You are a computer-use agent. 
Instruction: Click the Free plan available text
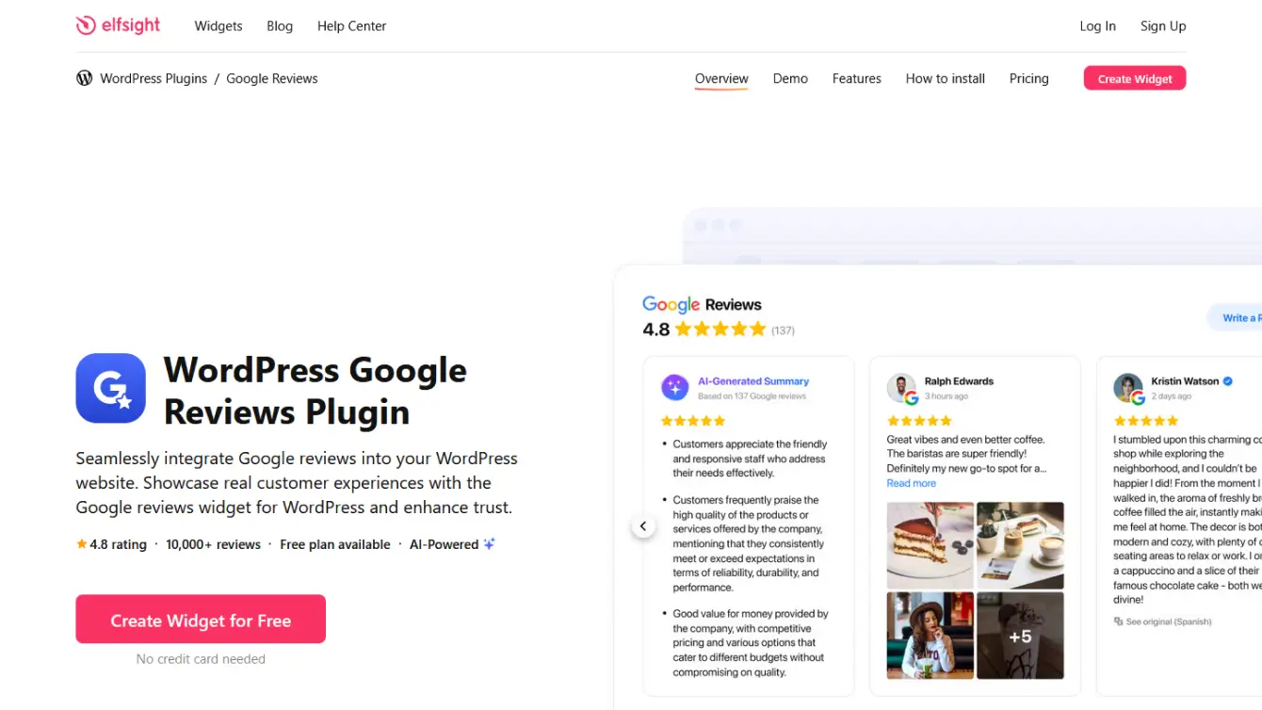click(334, 544)
